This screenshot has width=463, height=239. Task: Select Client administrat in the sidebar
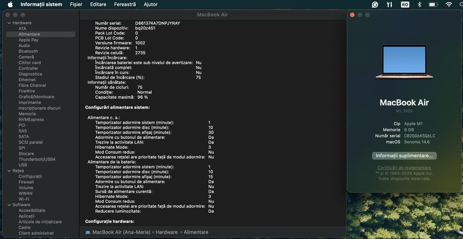(36, 233)
